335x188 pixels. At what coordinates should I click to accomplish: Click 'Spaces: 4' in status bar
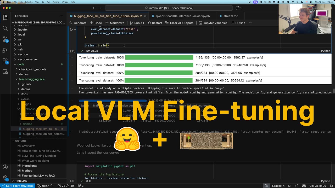[x=278, y=186]
